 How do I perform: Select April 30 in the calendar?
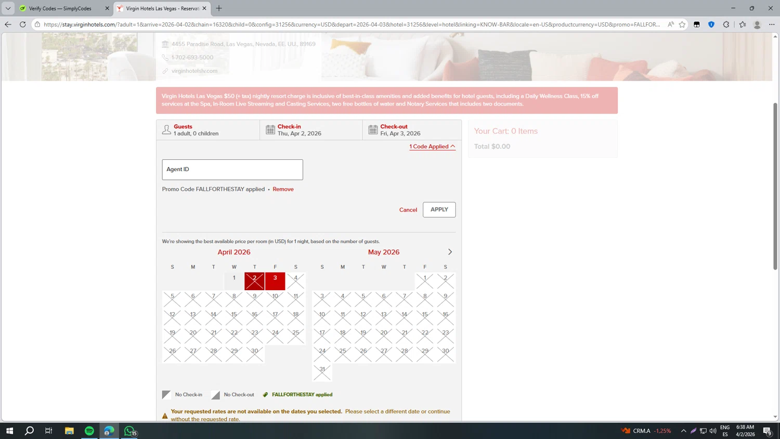tap(254, 354)
